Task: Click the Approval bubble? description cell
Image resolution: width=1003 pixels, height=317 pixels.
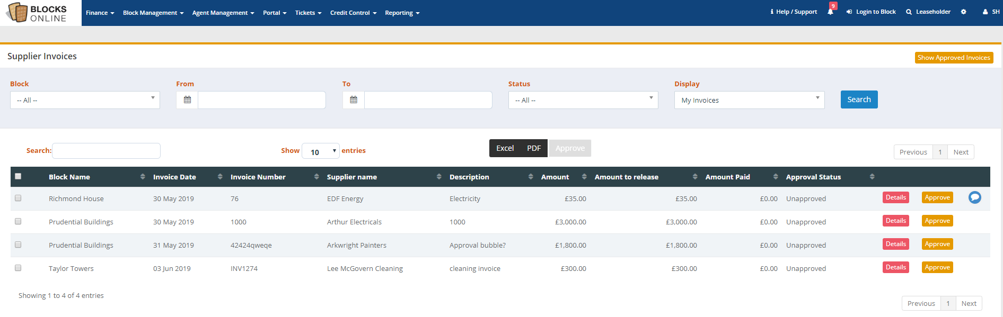Action: [x=477, y=245]
